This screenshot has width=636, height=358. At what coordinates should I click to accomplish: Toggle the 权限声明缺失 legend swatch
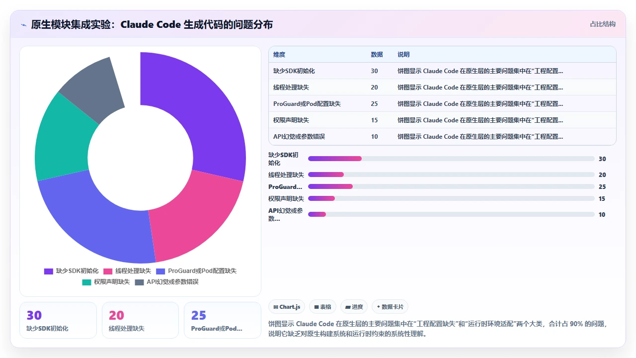[x=86, y=282]
